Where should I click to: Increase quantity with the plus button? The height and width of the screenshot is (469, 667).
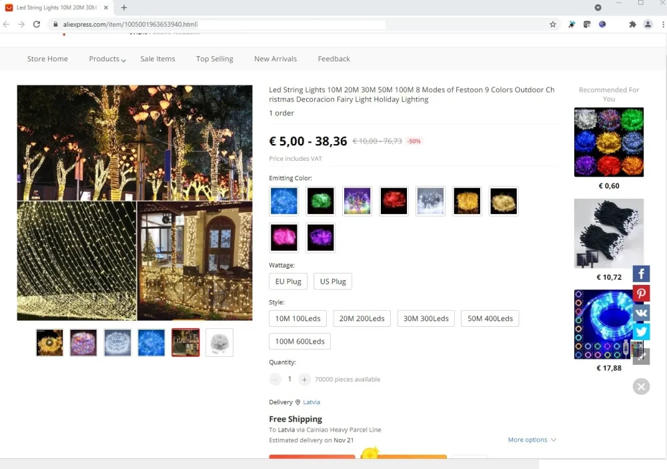tap(304, 379)
